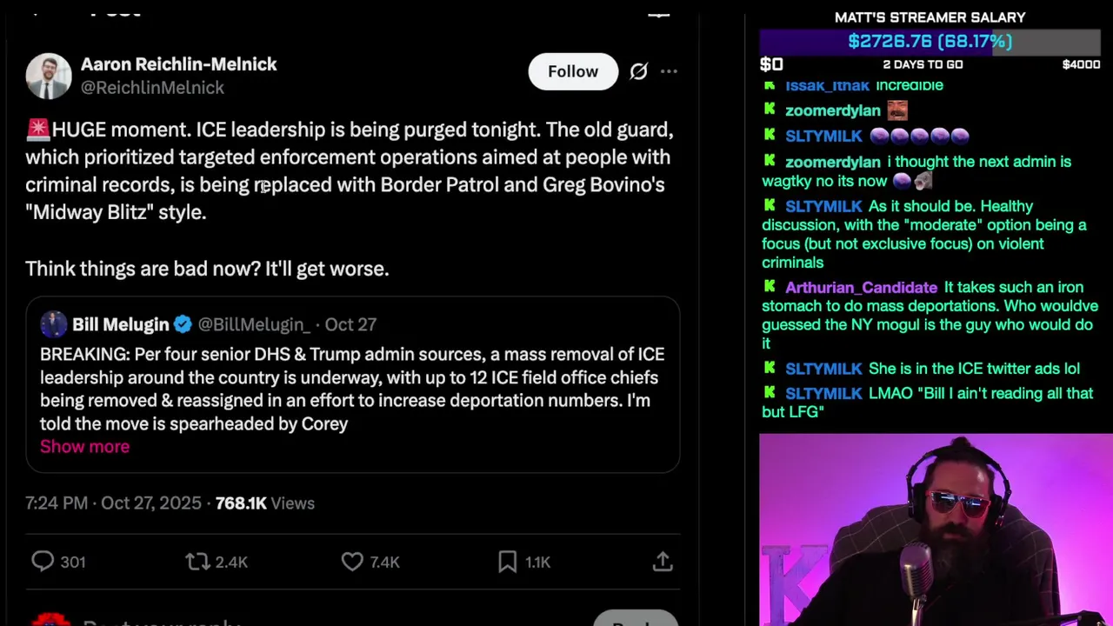The width and height of the screenshot is (1113, 626).
Task: Bookmark this post
Action: tap(508, 562)
